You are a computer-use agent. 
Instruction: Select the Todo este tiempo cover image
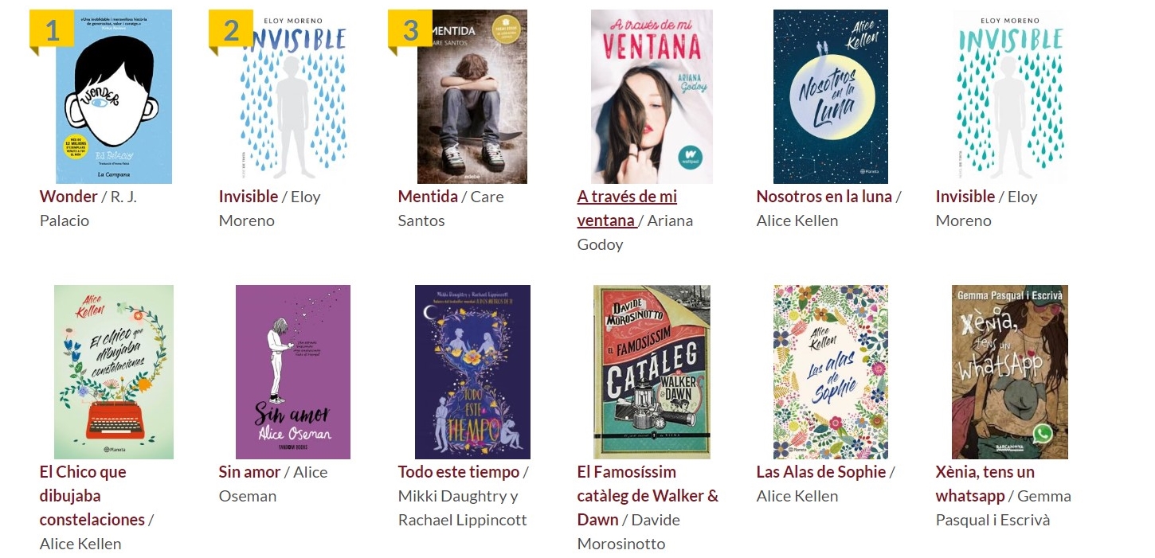(472, 372)
